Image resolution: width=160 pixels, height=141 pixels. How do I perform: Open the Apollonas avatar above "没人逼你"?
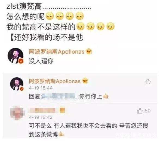[16, 56]
